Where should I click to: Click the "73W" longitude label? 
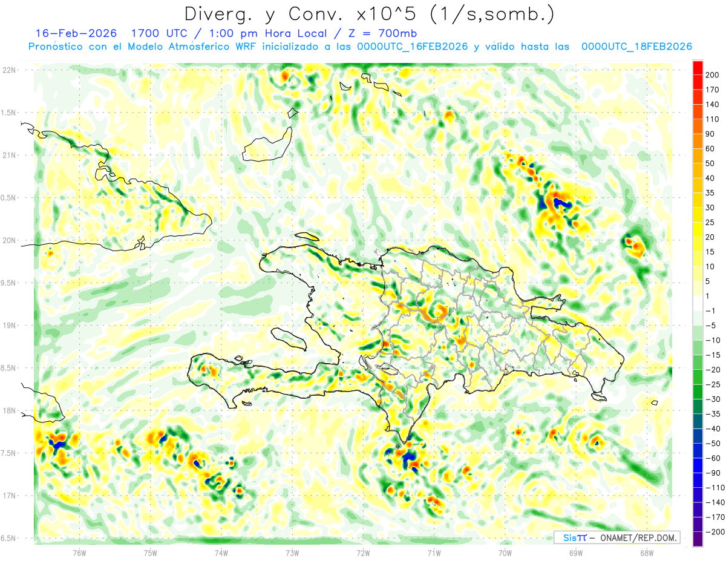(x=292, y=553)
